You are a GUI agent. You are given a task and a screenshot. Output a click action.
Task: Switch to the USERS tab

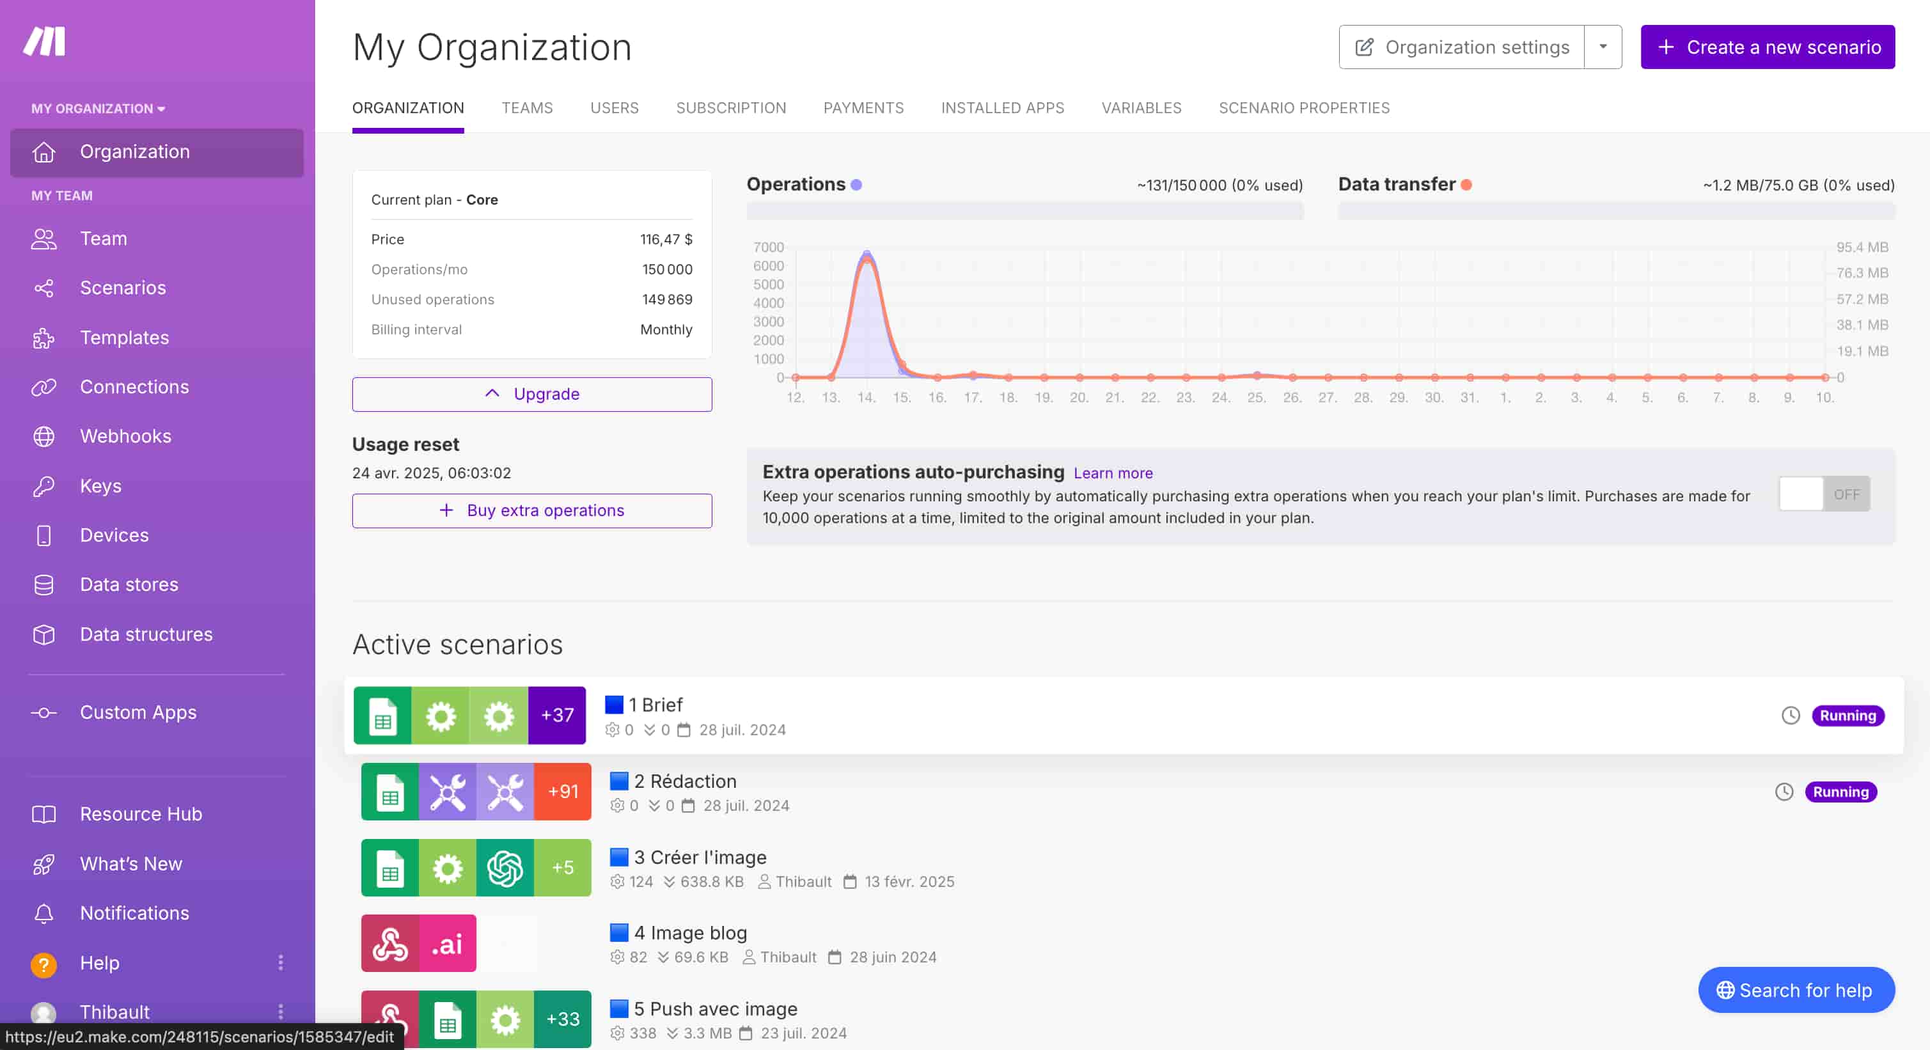615,109
